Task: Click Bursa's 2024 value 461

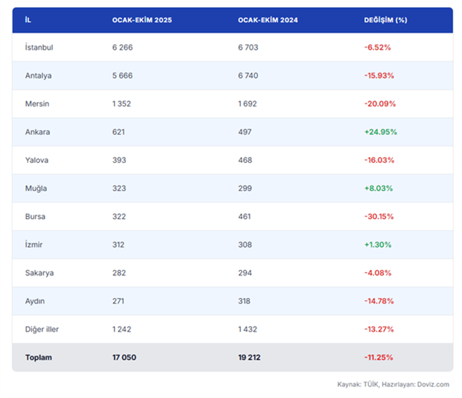Action: [x=245, y=216]
